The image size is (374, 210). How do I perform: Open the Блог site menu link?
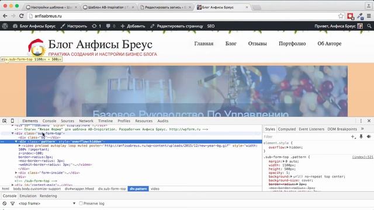coord(231,44)
